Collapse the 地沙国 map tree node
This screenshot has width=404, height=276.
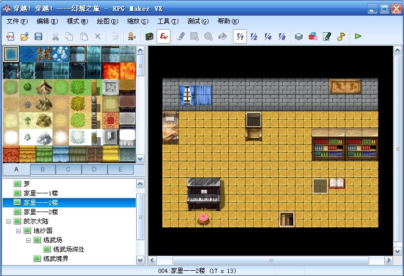tap(18, 231)
